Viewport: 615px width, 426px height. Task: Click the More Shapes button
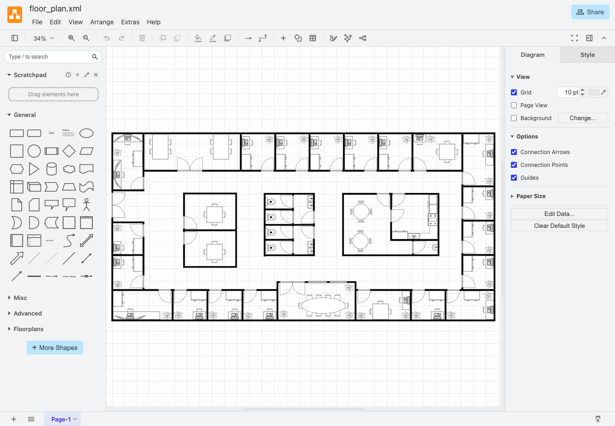tap(55, 348)
